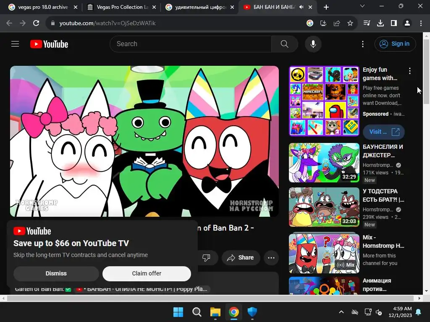Open the Windows Start menu
The image size is (430, 322).
(178, 312)
